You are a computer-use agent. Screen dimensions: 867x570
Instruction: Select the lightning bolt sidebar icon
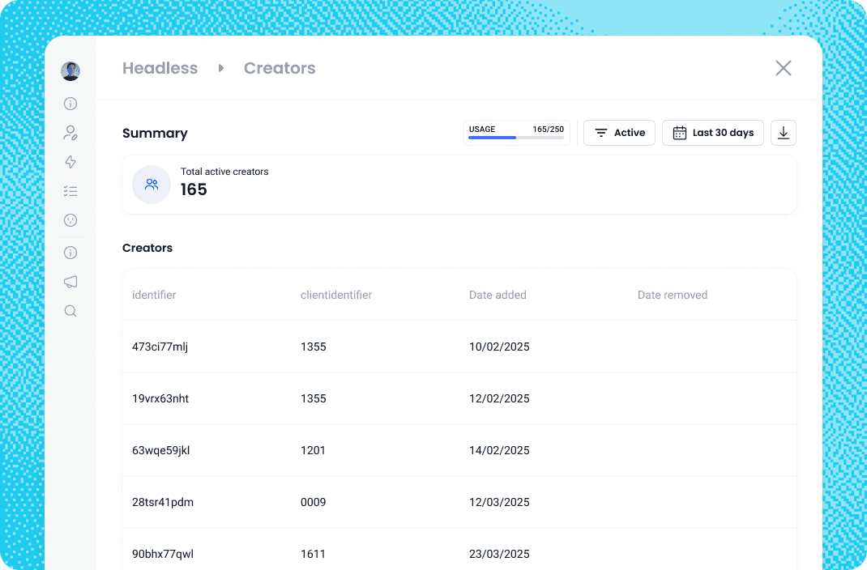70,162
